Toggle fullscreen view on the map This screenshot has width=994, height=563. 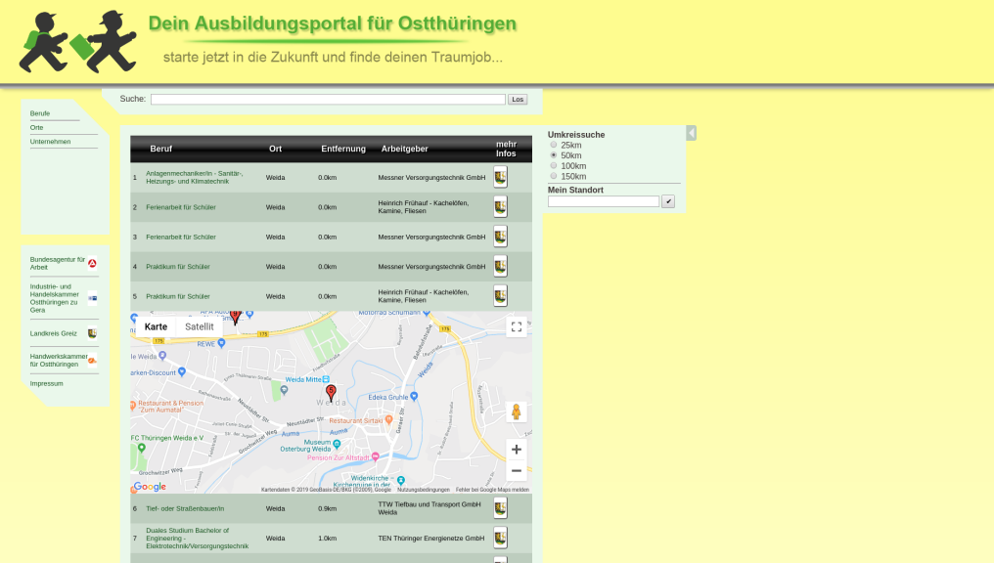(x=517, y=327)
